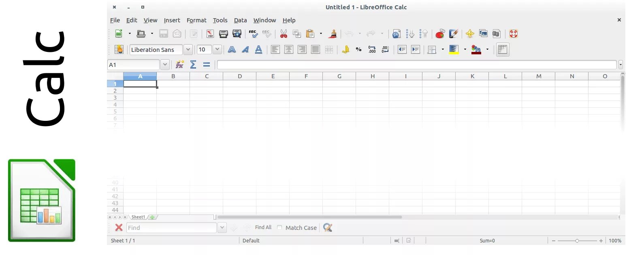Center cell content horizontally
Viewport: 629px width, 255px height.
(289, 49)
